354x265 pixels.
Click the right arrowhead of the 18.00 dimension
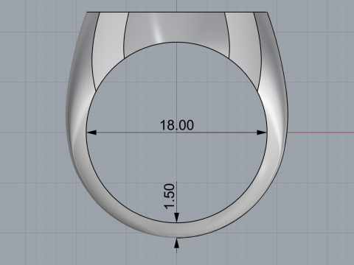(261, 132)
